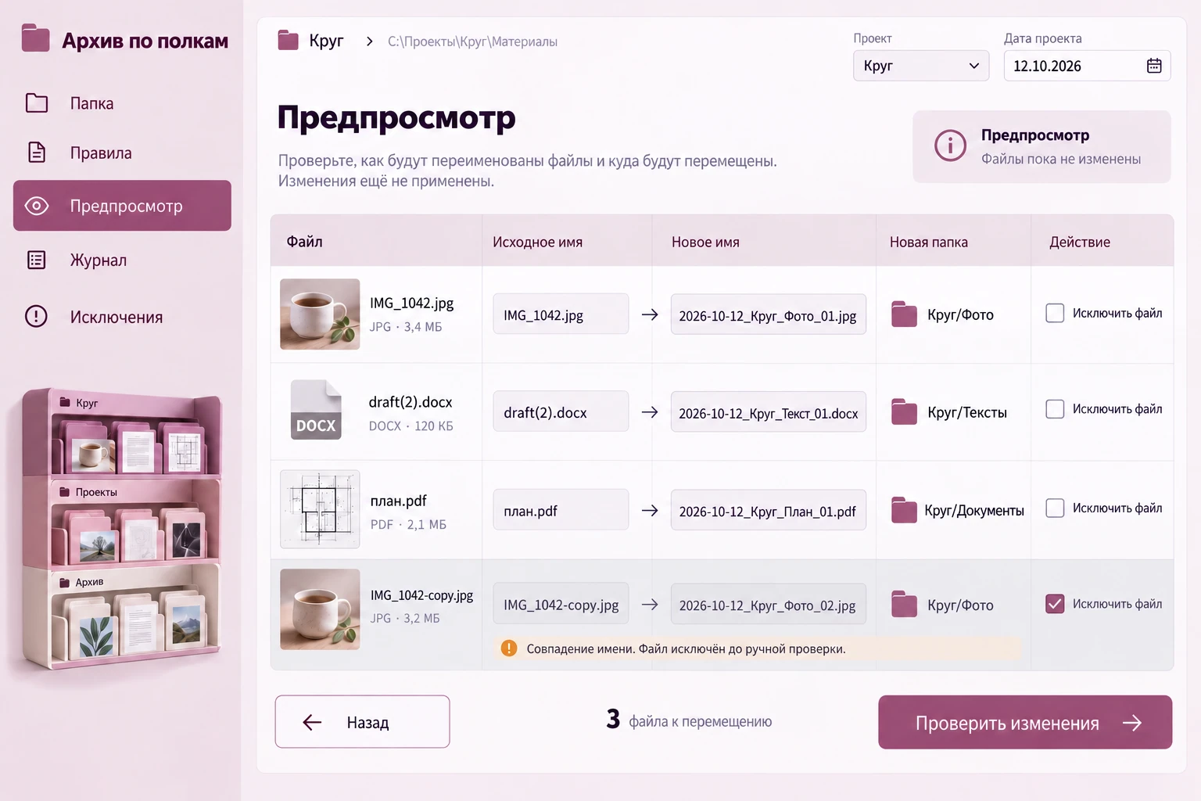1201x801 pixels.
Task: Click the folder icon in IMG_1042-copy.jpg row
Action: (x=904, y=605)
